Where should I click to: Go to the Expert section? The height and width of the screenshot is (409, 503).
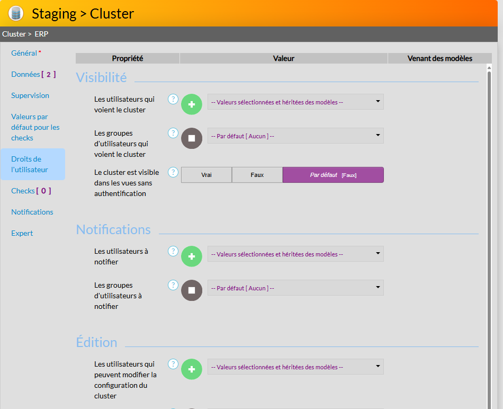(x=22, y=233)
